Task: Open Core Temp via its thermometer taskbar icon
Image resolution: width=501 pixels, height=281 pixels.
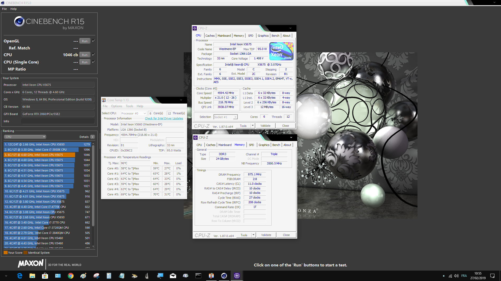Action: [211, 276]
